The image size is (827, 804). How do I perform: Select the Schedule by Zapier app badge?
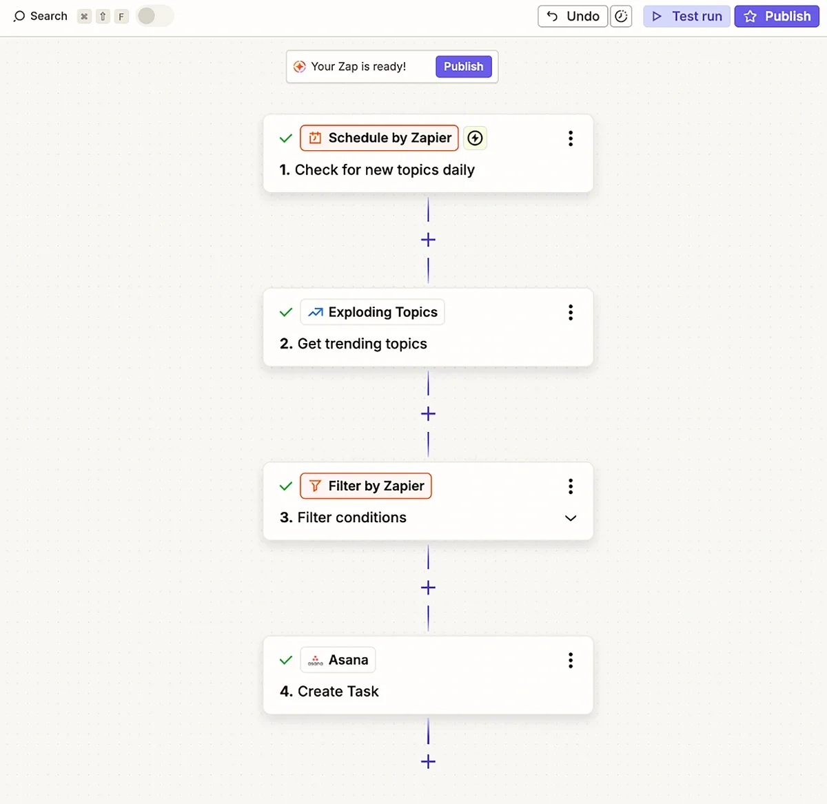[379, 138]
